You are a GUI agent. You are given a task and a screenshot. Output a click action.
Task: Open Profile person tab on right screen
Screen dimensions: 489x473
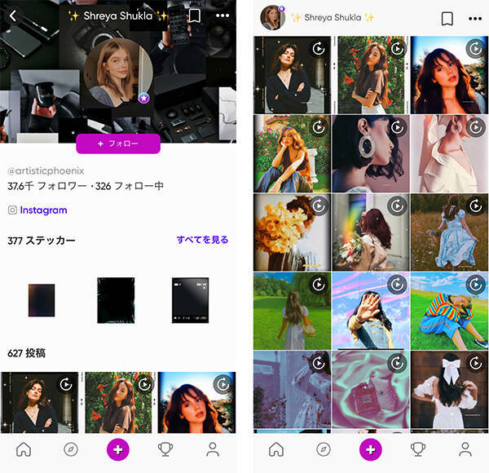point(465,449)
